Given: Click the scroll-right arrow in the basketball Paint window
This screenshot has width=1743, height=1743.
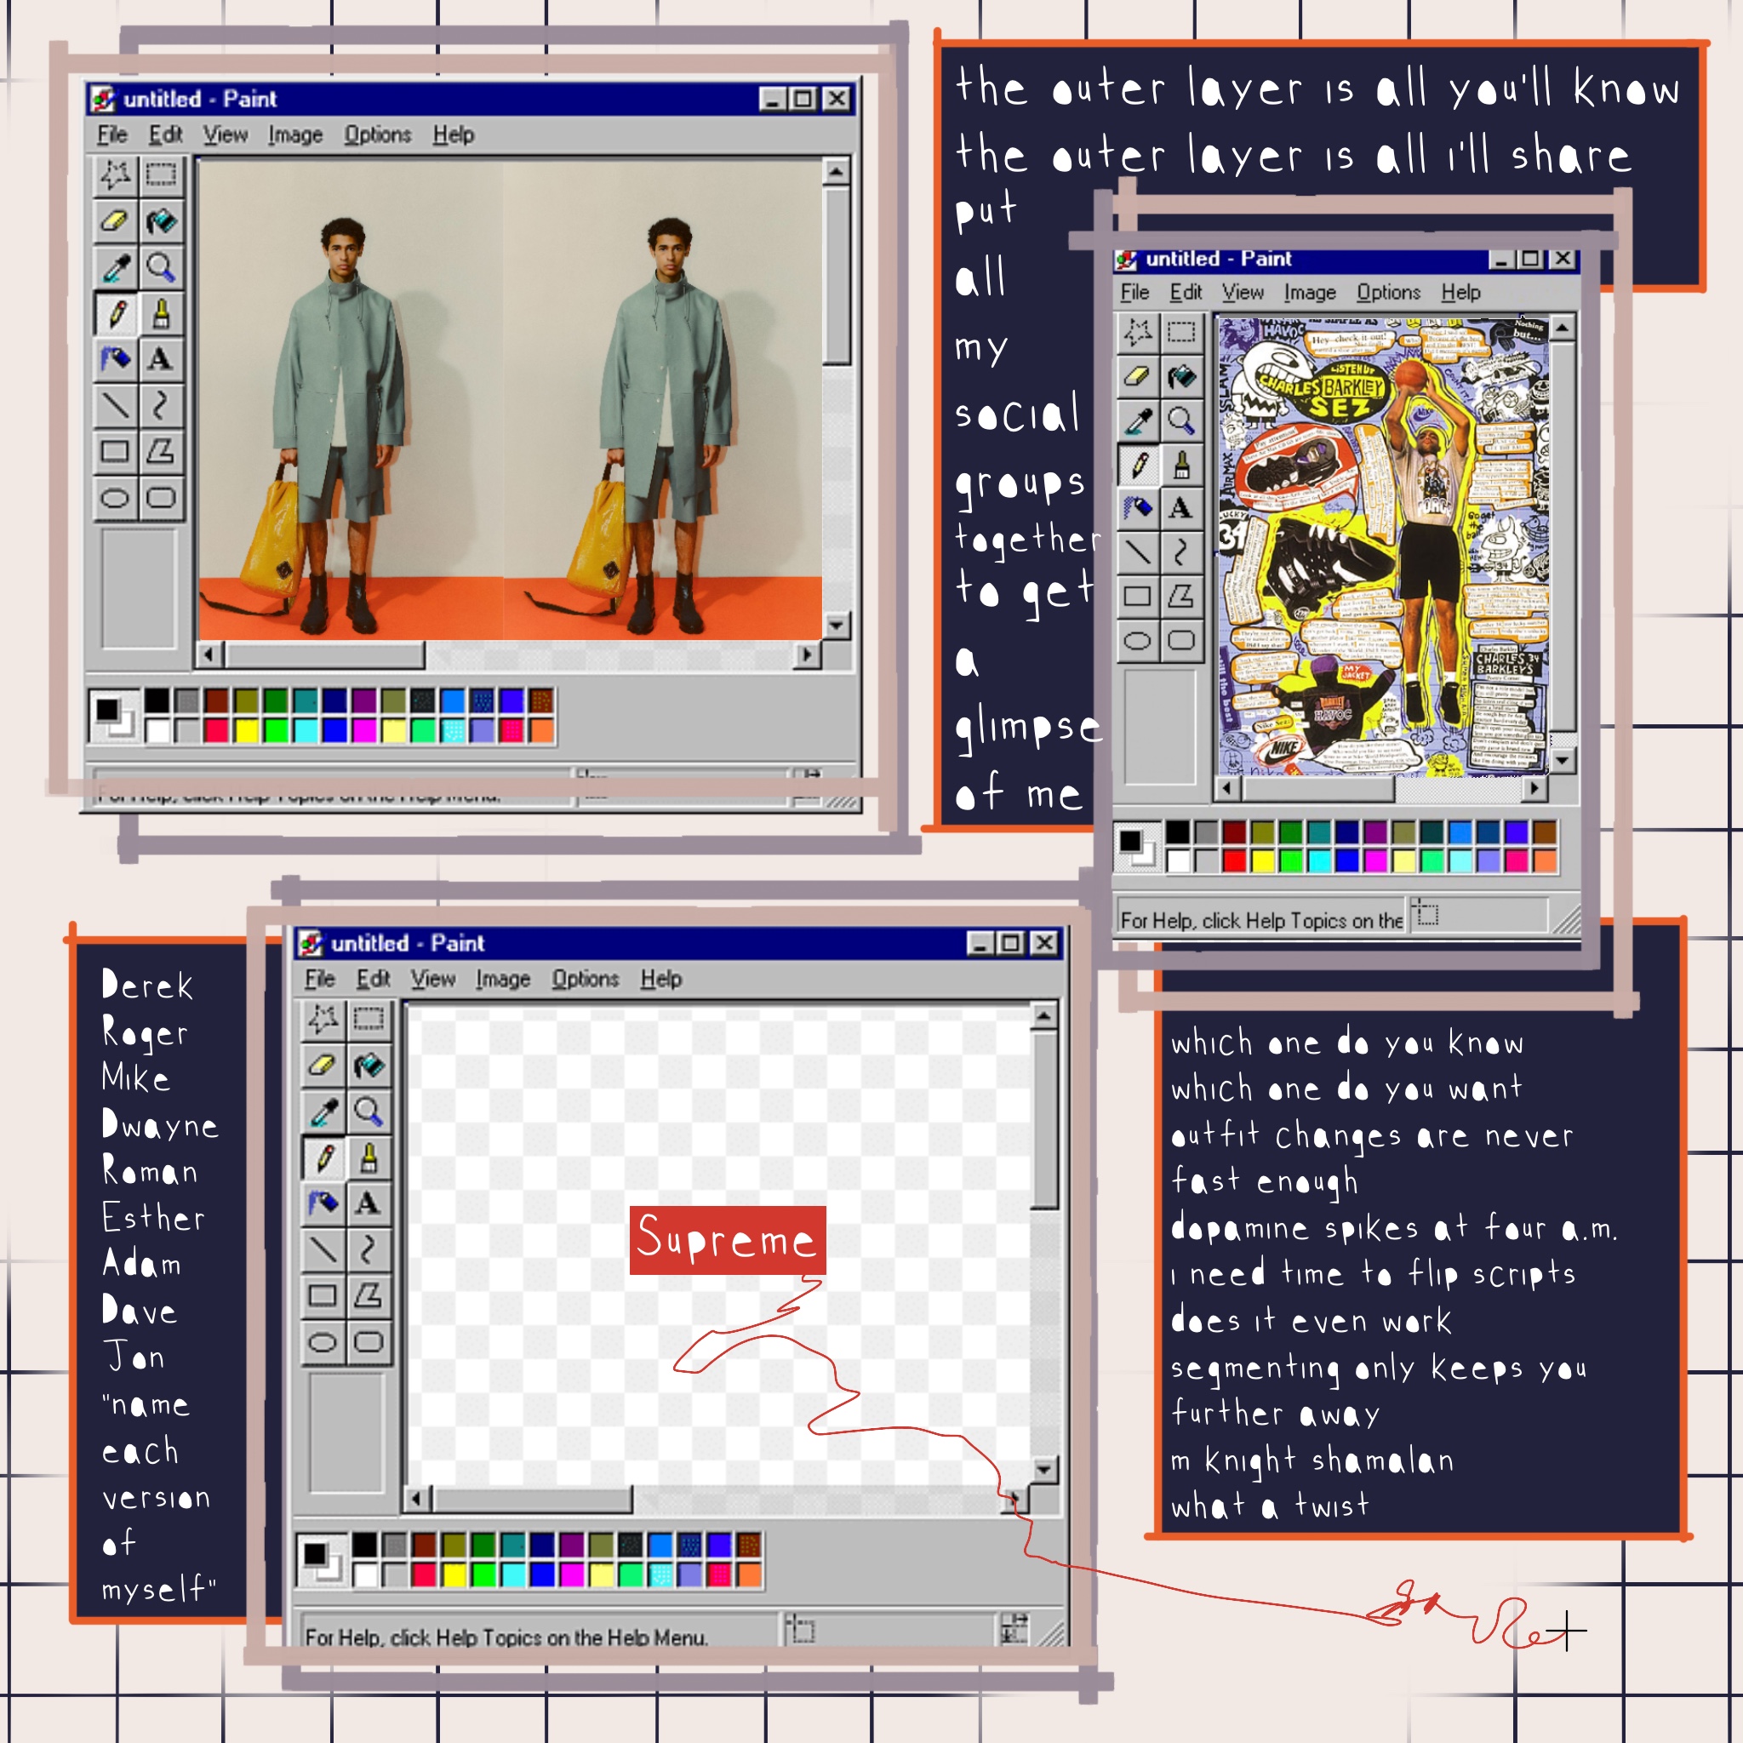Looking at the screenshot, I should point(1534,788).
